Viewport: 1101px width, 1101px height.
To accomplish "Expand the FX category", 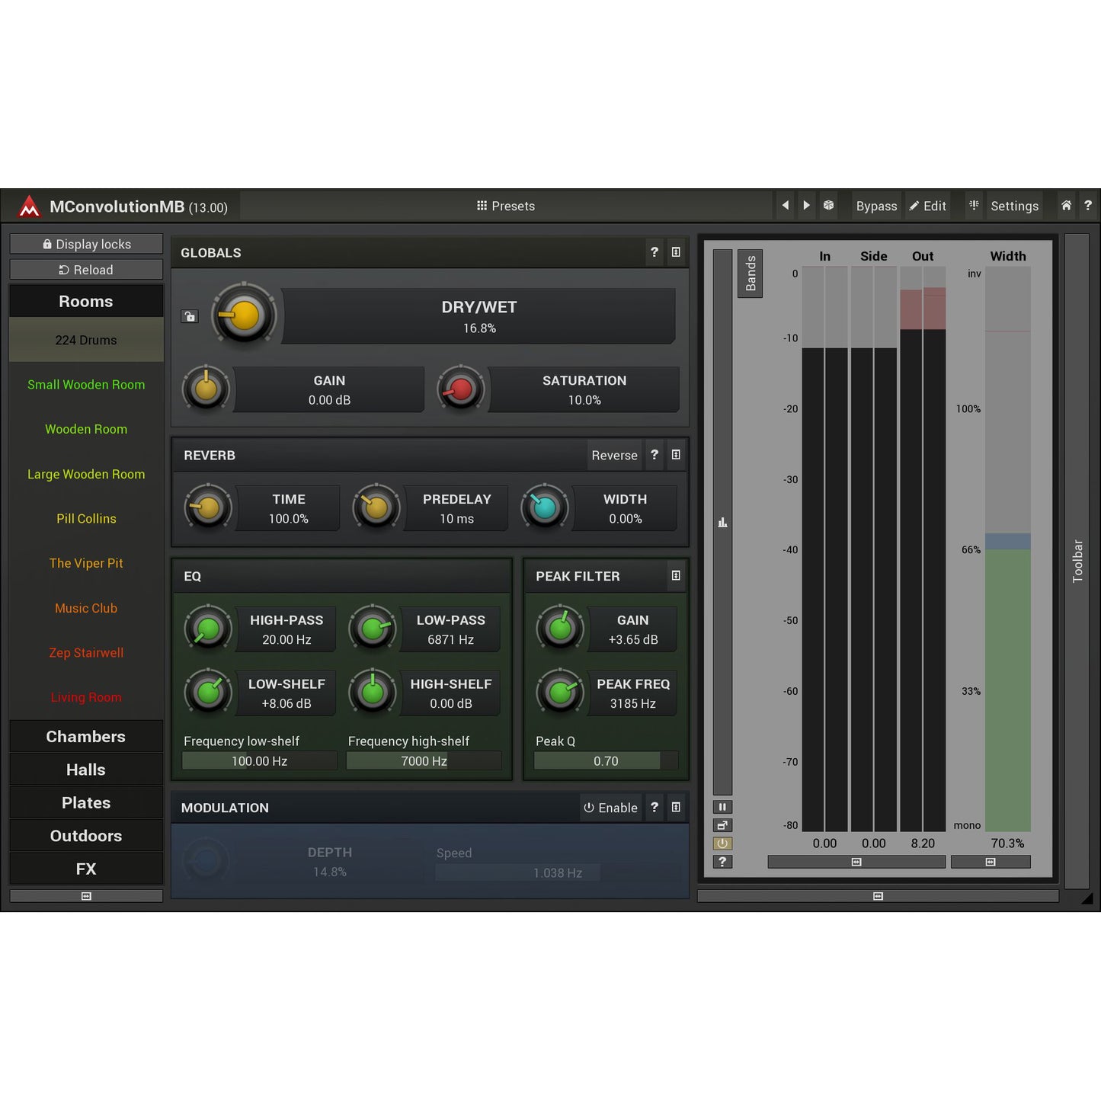I will pos(85,868).
